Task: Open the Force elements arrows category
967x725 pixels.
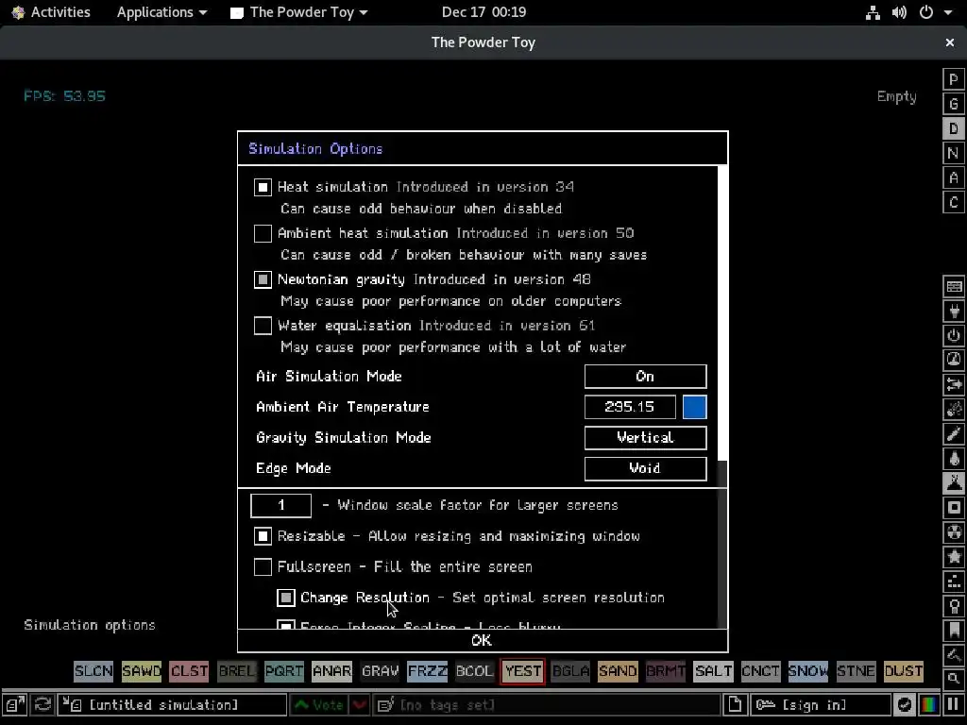Action: tap(954, 385)
